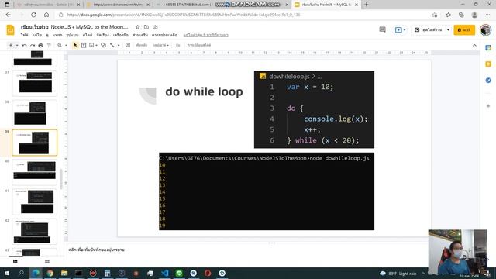Open the LINE app from the taskbar
The width and height of the screenshot is (496, 279).
click(x=179, y=274)
